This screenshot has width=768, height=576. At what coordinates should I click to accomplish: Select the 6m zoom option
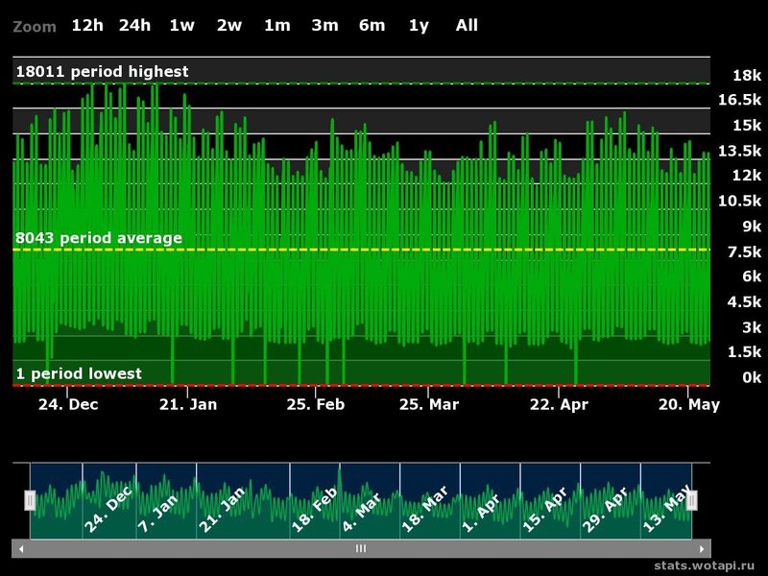click(x=372, y=26)
